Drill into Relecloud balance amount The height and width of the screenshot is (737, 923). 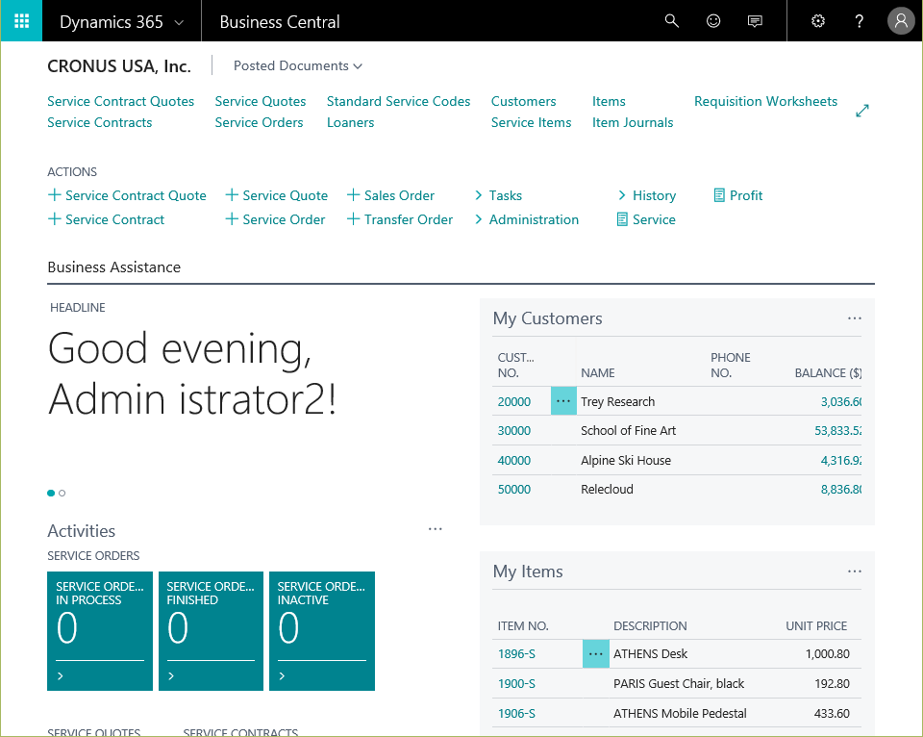841,489
